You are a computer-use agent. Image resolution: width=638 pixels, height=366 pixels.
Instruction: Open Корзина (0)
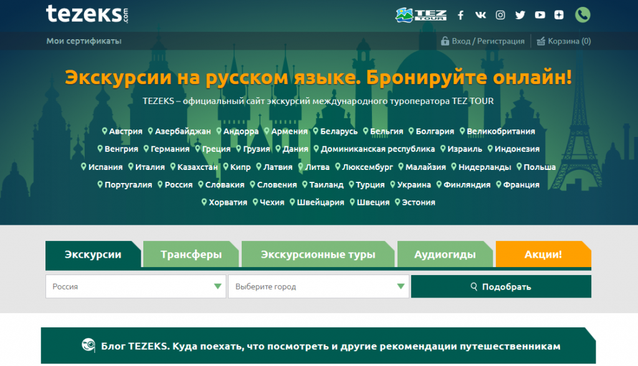(x=569, y=41)
